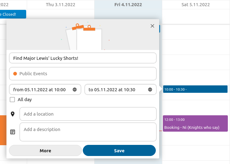
Task: Click the location pin icon
Action: click(x=13, y=114)
